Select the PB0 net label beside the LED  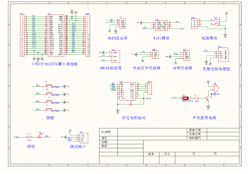click(47, 136)
